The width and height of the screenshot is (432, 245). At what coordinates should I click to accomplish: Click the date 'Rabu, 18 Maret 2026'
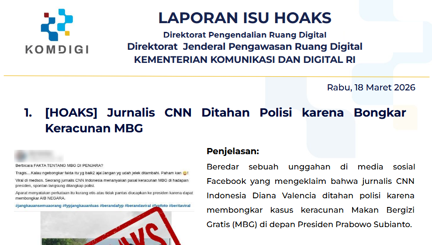[371, 87]
